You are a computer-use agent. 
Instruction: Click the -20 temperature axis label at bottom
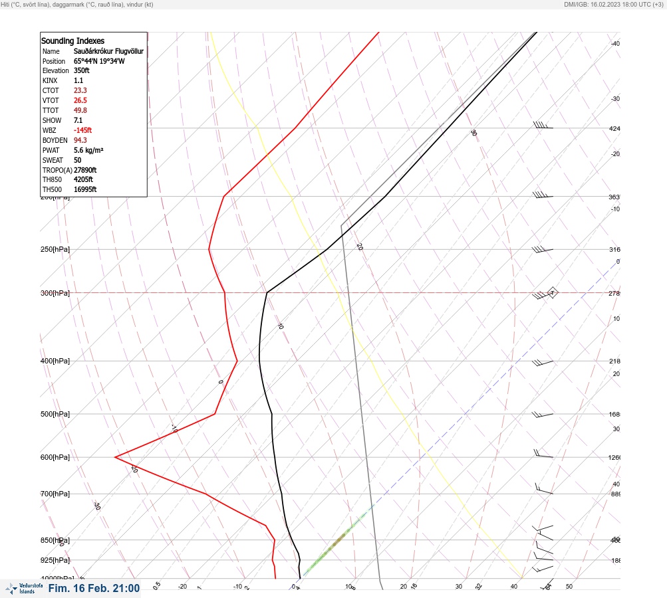click(182, 587)
